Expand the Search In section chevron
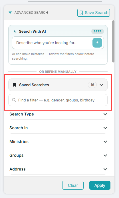This screenshot has height=198, width=119. point(105,128)
